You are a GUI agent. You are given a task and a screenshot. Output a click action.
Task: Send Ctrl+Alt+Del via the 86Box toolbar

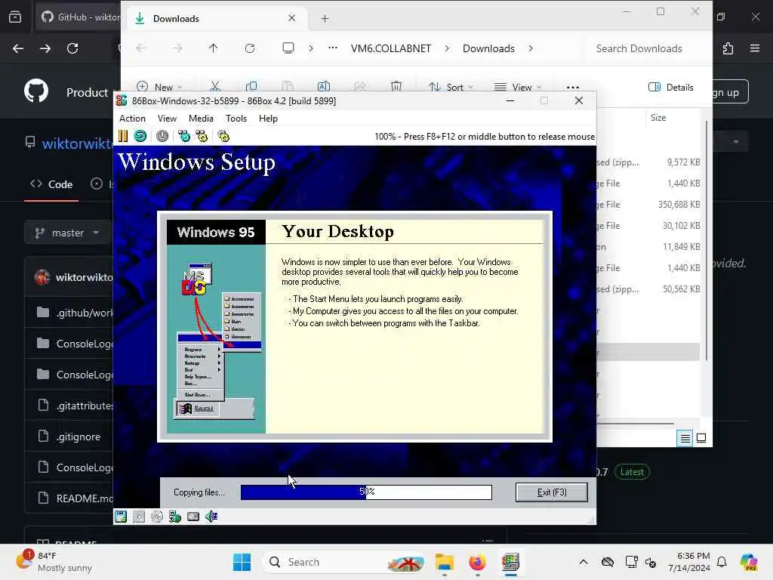[x=184, y=136]
